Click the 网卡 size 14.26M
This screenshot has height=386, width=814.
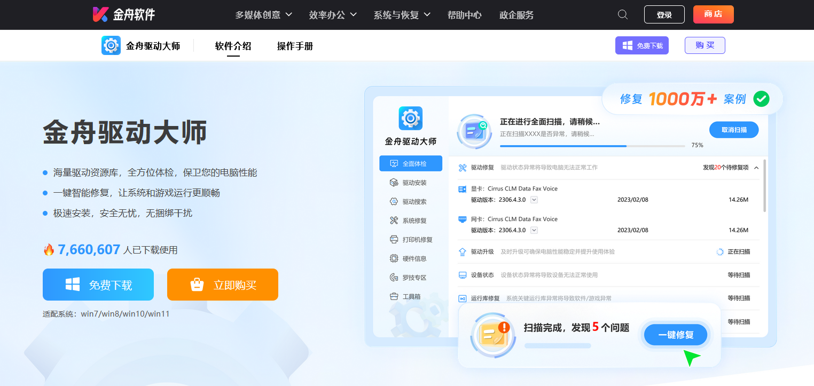tap(739, 230)
